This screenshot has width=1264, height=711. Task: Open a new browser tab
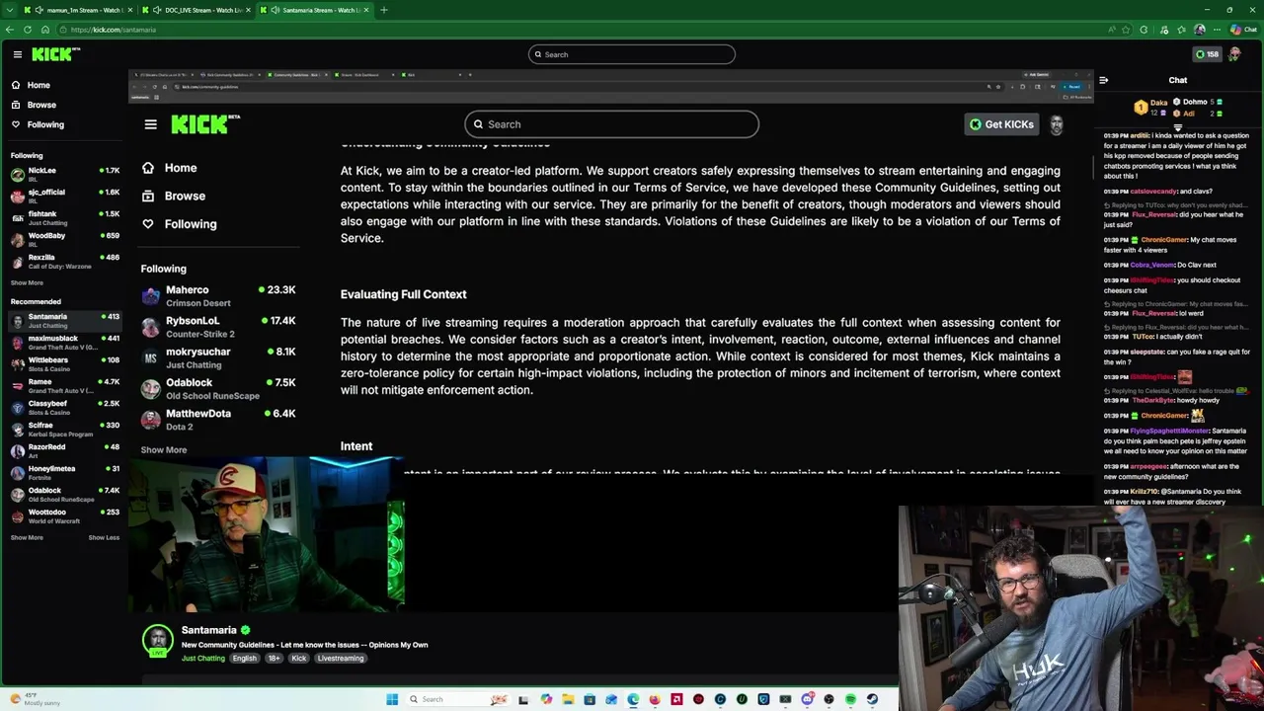click(384, 10)
